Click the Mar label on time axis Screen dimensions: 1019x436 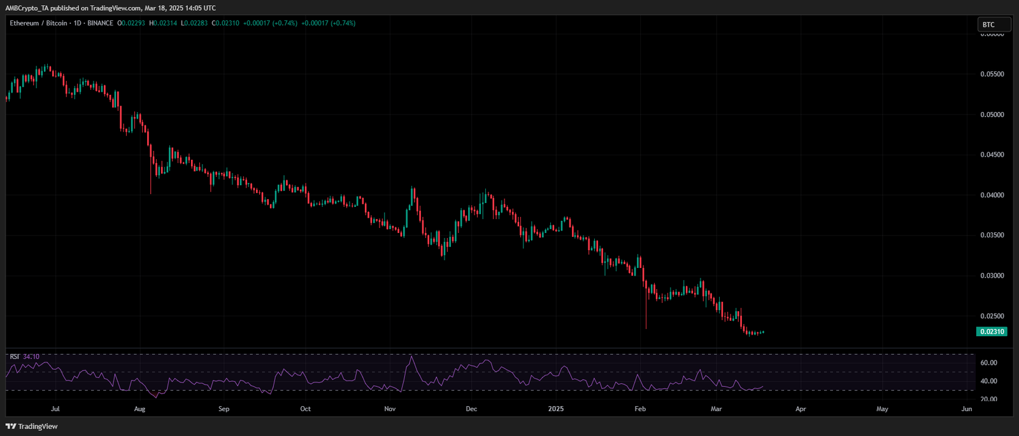click(716, 409)
